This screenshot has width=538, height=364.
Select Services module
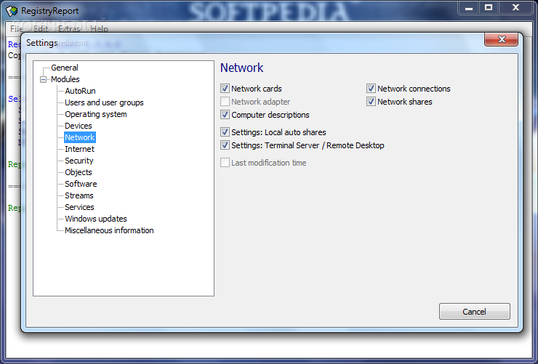tap(79, 207)
